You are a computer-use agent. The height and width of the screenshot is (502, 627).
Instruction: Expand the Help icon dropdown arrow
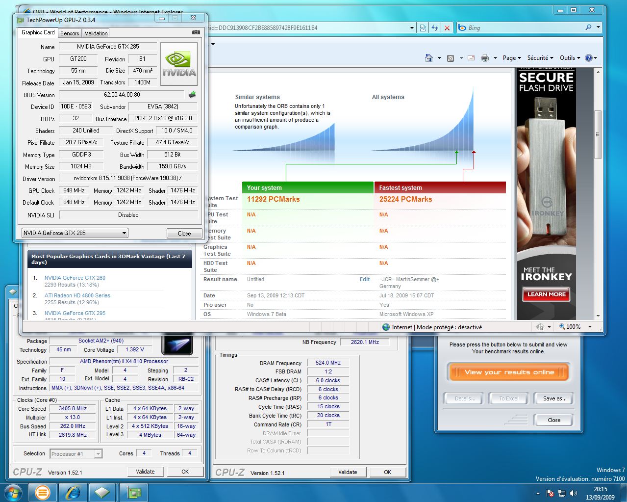pyautogui.click(x=596, y=58)
